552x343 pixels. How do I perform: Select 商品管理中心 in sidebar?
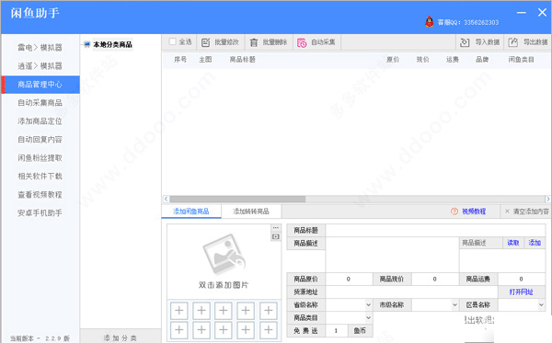click(x=40, y=85)
